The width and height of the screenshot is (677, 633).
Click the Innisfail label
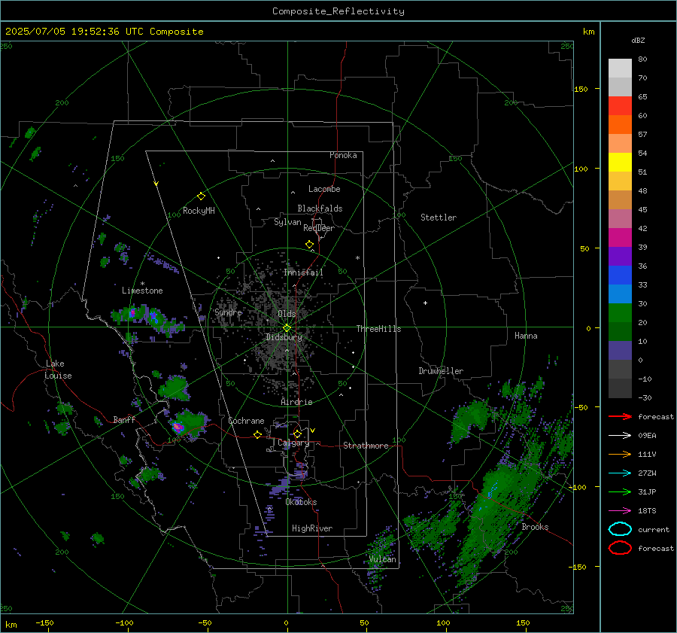click(x=303, y=272)
